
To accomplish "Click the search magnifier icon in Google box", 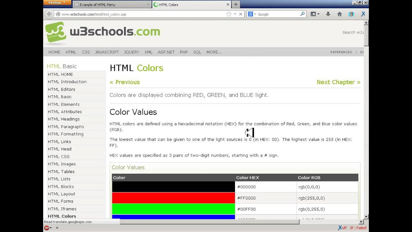I will (x=303, y=14).
